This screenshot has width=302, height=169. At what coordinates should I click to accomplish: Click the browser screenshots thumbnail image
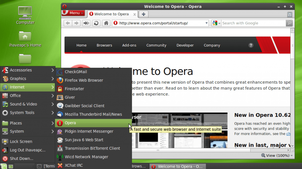180,130
